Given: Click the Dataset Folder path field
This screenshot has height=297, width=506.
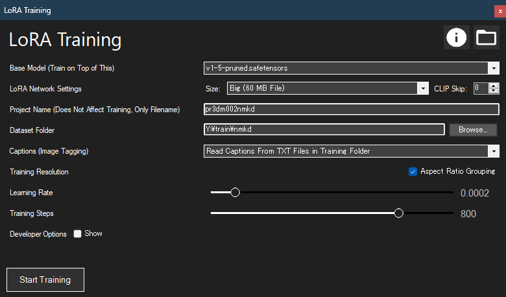Looking at the screenshot, I should pos(324,130).
